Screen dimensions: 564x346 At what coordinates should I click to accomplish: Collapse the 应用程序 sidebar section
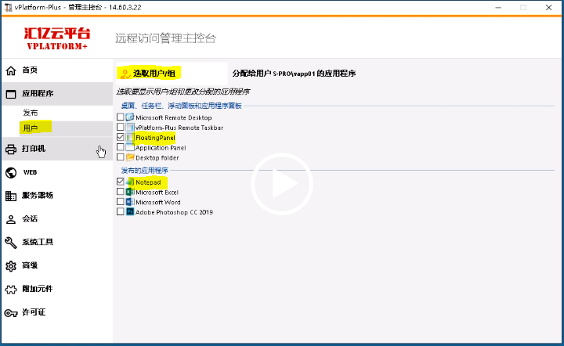[38, 94]
